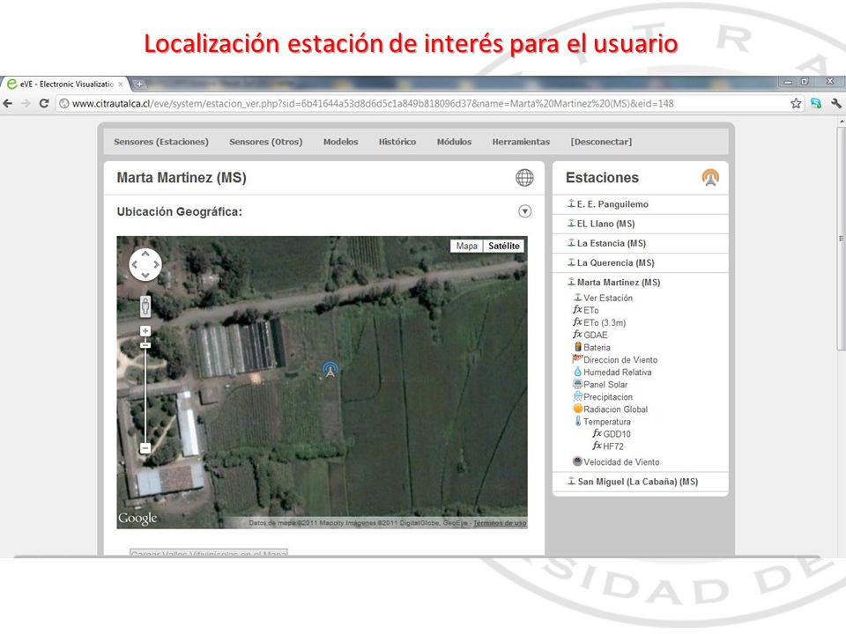Click the Marta Martinez (MS) page title
This screenshot has height=634, width=846.
click(182, 178)
